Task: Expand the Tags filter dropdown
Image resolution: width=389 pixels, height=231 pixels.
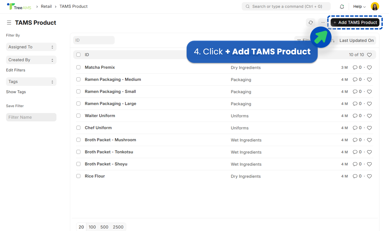Action: (x=31, y=82)
